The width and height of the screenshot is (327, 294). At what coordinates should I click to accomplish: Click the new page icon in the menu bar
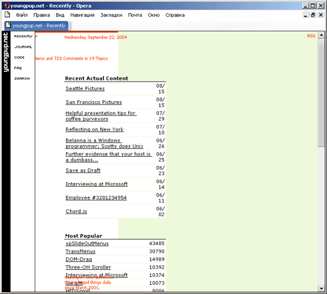[7, 15]
